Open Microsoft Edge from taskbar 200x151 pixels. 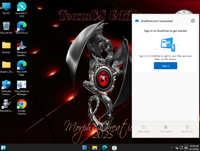105,148
